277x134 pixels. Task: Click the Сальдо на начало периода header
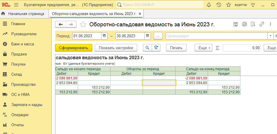83,69
